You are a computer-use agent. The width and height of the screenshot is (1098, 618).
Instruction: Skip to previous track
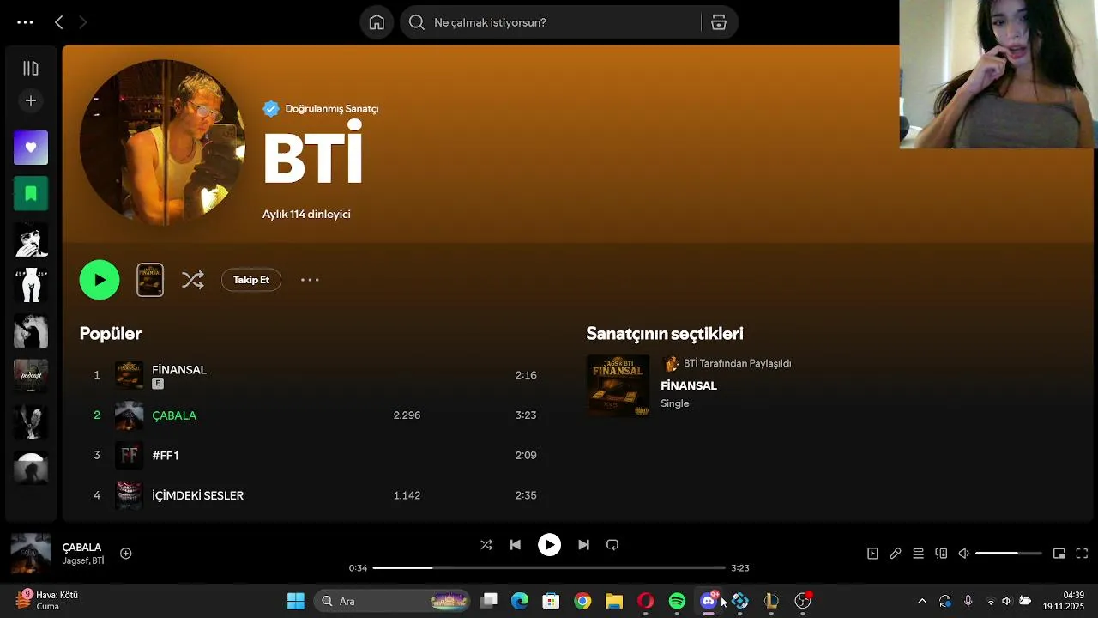point(516,545)
